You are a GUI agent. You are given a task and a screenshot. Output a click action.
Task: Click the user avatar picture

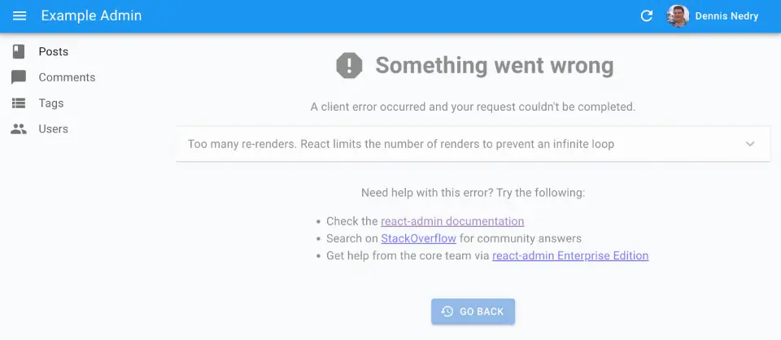pos(678,15)
